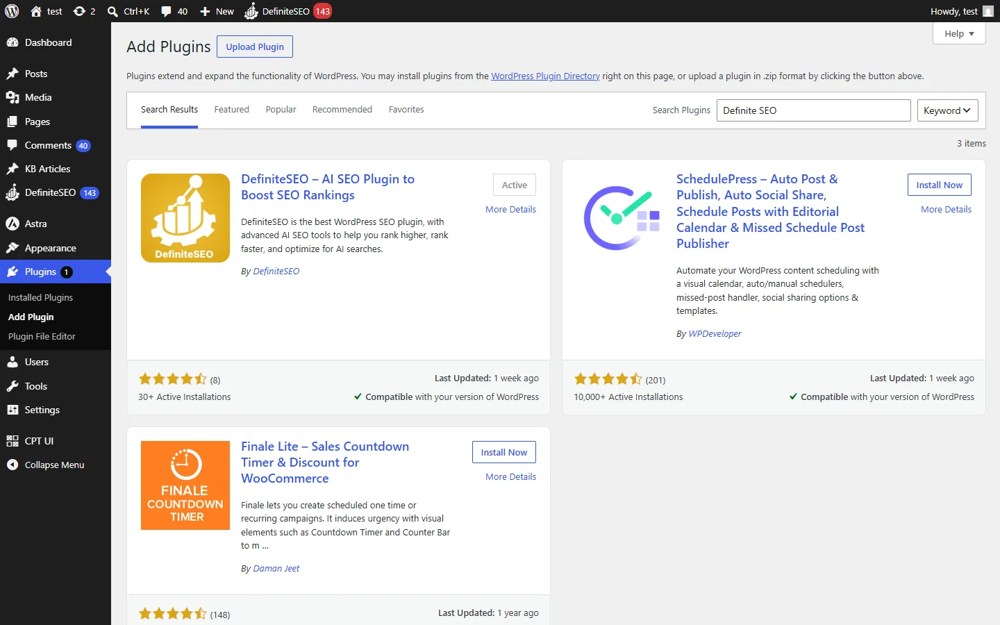Visit the test site home icon
The height and width of the screenshot is (625, 1000).
click(46, 11)
